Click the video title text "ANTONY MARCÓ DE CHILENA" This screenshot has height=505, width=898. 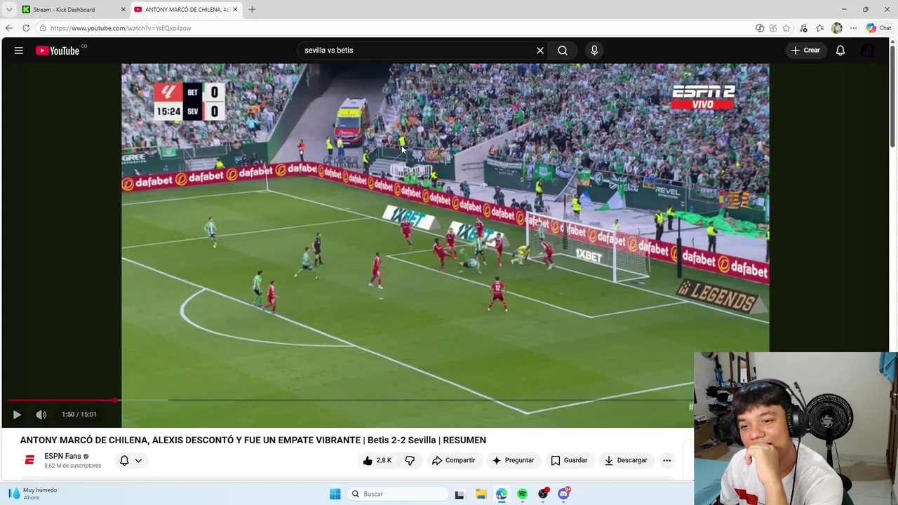click(84, 440)
